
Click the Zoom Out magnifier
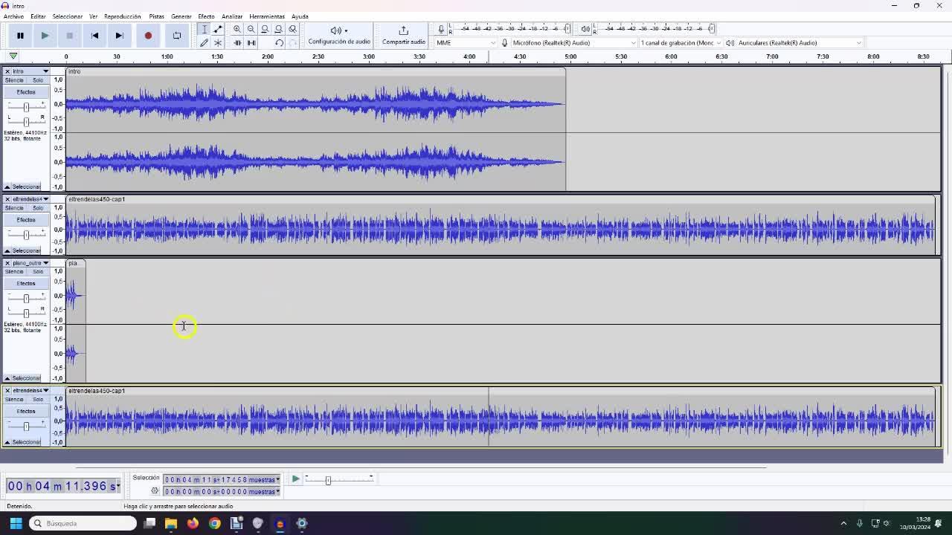251,29
